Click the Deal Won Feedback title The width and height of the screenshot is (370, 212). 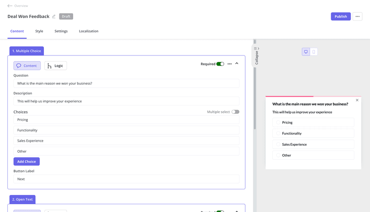point(28,17)
